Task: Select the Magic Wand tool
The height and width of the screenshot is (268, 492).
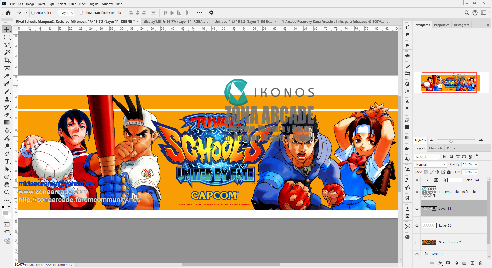Action: coord(7,53)
